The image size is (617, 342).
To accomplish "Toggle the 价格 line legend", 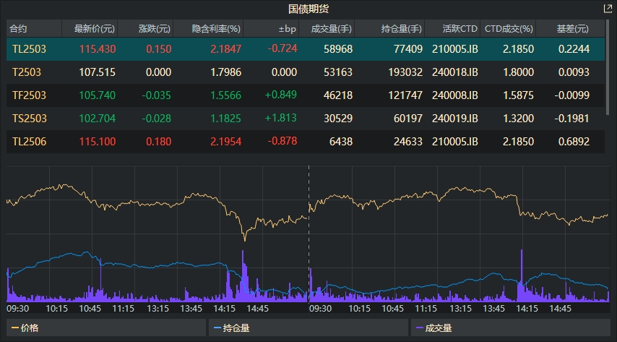I will 25,328.
